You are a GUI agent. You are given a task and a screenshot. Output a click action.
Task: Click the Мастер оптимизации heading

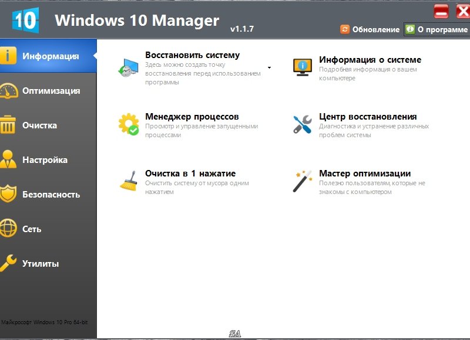click(365, 174)
